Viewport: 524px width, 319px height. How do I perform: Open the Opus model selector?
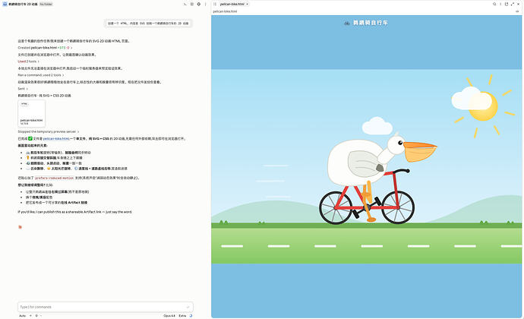[x=169, y=316]
